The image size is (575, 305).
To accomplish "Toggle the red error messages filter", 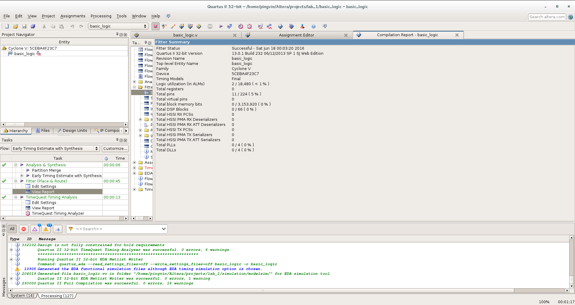I will (24, 229).
